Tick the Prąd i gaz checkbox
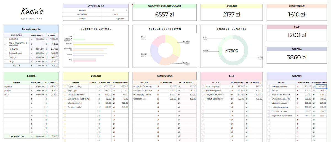The height and width of the screenshot is (142, 331). point(65,90)
